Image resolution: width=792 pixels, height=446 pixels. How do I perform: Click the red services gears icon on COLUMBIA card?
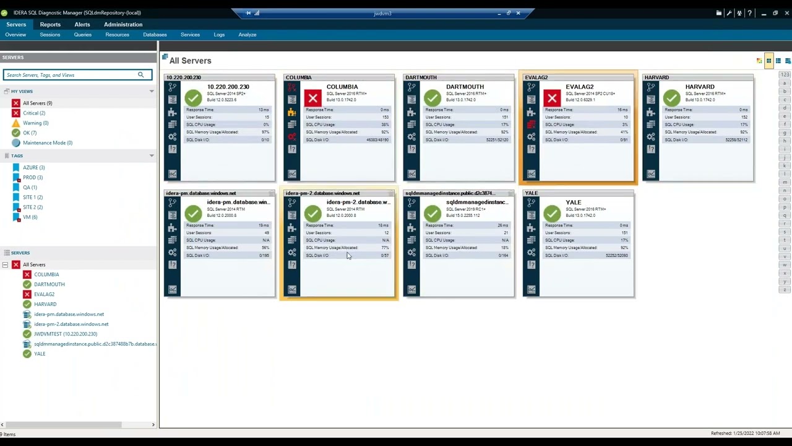tap(291, 136)
